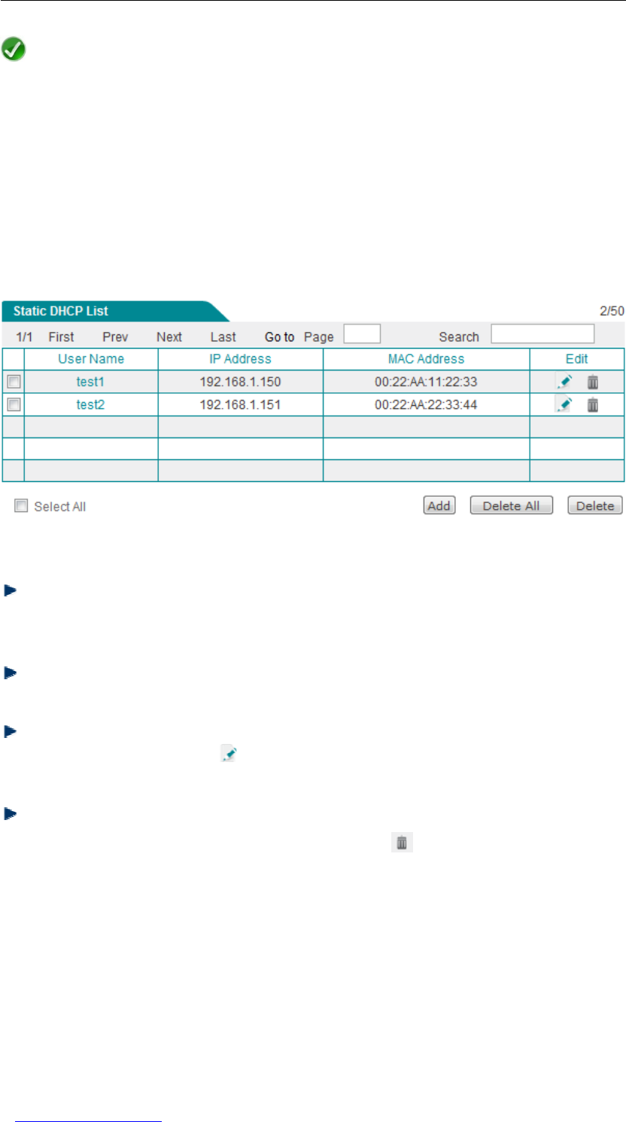Select MAC address 00:22:AA:11:22:33
The height and width of the screenshot is (1122, 626).
pos(426,382)
